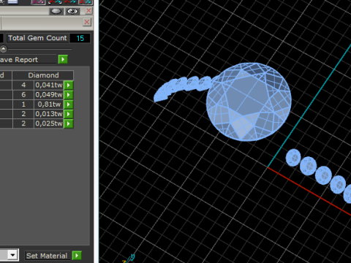Viewport: 351px width, 263px height.
Task: Select the 0,041tw weight cell
Action: tap(49, 85)
